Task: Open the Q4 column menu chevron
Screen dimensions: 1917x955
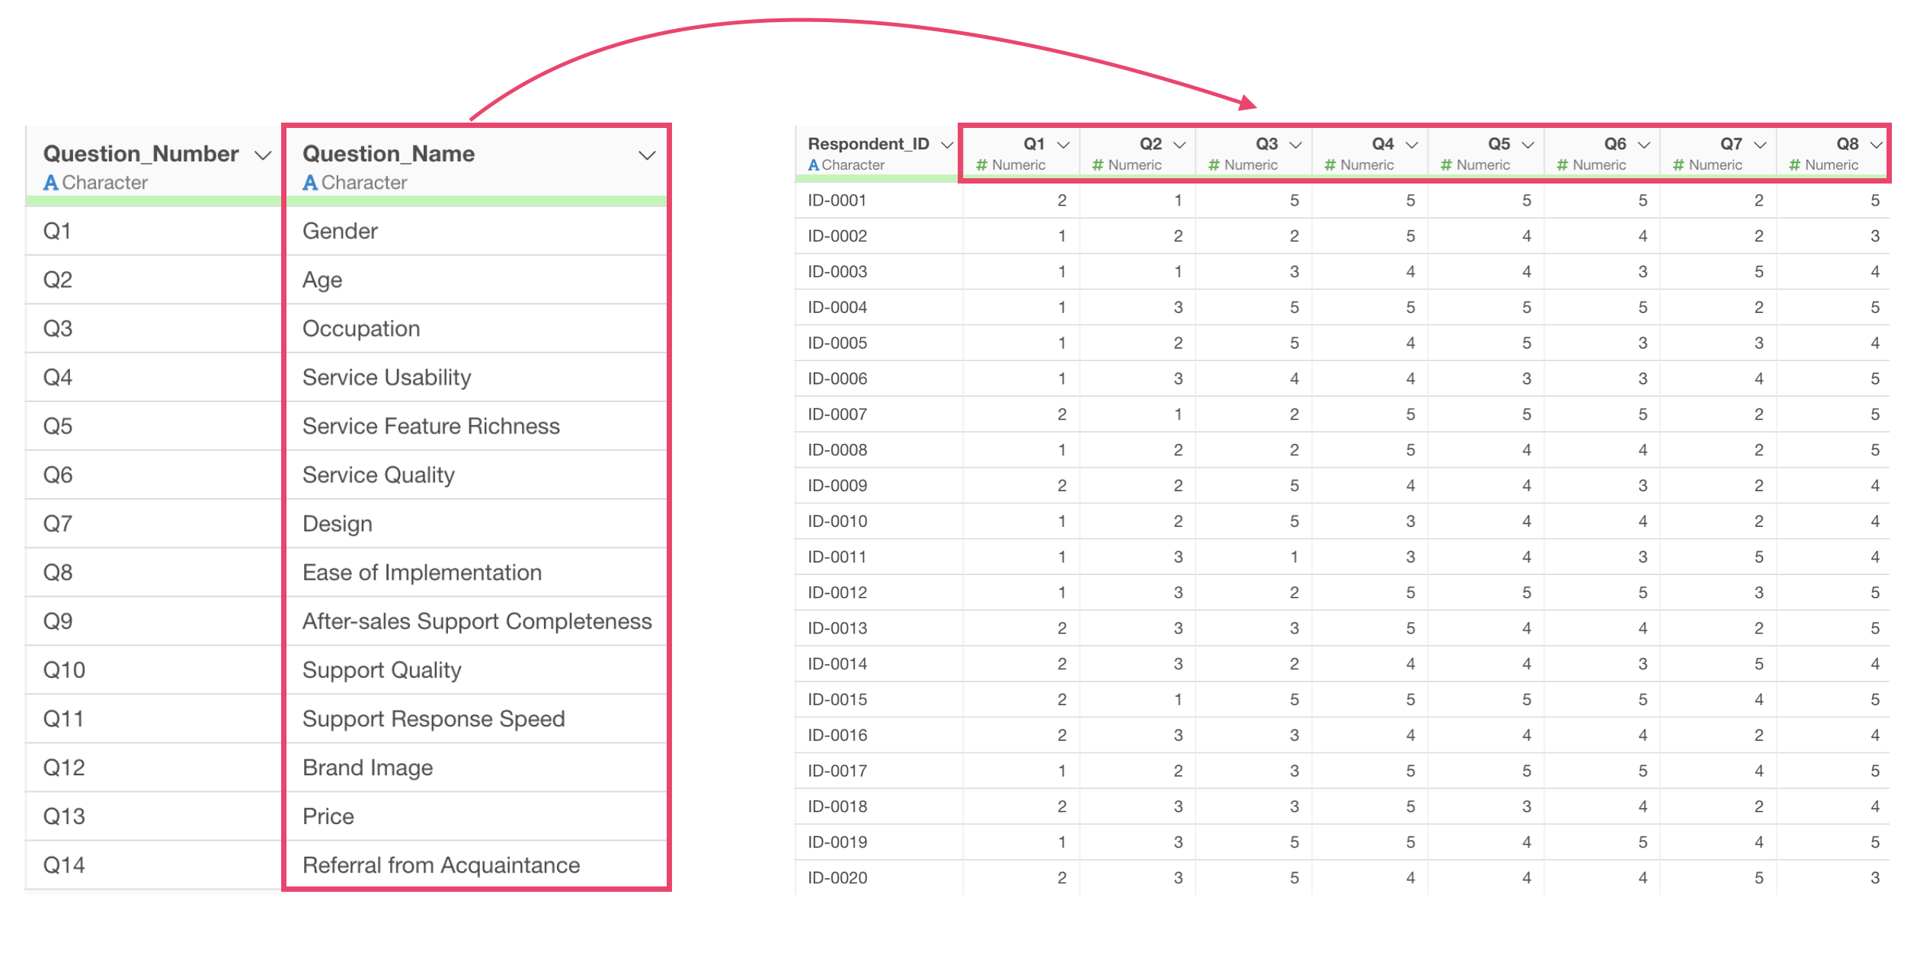Action: tap(1412, 145)
